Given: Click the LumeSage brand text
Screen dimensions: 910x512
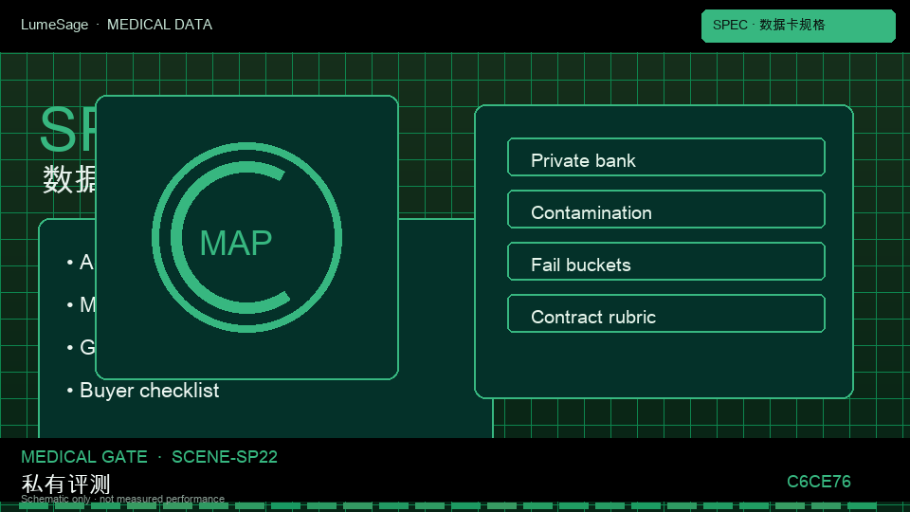Looking at the screenshot, I should point(55,25).
